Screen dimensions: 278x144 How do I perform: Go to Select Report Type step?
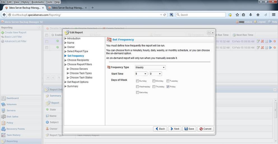pos(77,51)
